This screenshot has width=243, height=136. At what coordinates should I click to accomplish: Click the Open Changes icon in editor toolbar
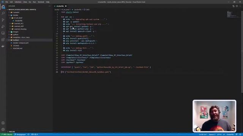click(x=234, y=6)
